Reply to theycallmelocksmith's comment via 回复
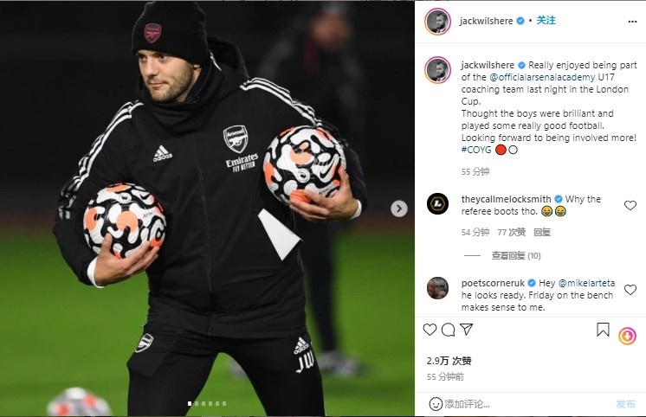The height and width of the screenshot is (417, 646). [x=542, y=232]
